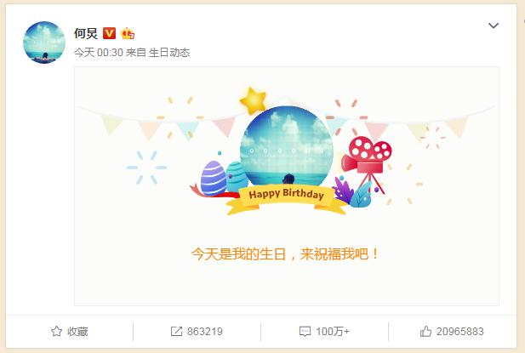The width and height of the screenshot is (525, 353).
Task: Click the gold star on birthday card
Action: (253, 100)
